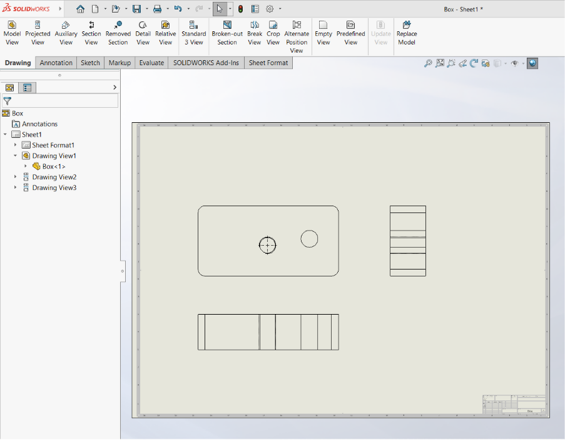Open the Hide/Show Items eye icon
This screenshot has height=440, width=565.
pyautogui.click(x=514, y=63)
